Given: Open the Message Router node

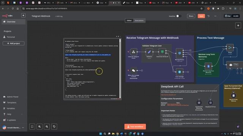Looking at the screenshot, I should coord(180,53).
